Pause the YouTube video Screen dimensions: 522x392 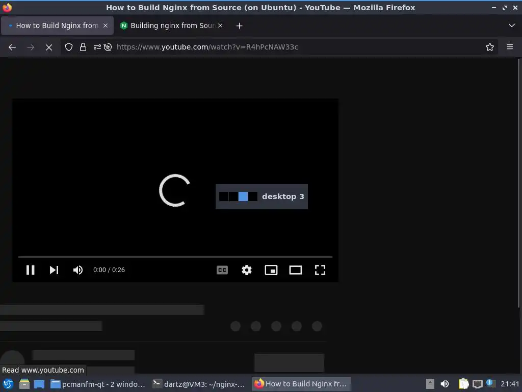pos(30,270)
